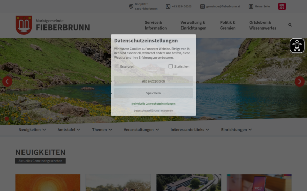Click the gemeinde@fieberbrunn.at email link
Viewport: 307px width, 191px height.
(223, 6)
